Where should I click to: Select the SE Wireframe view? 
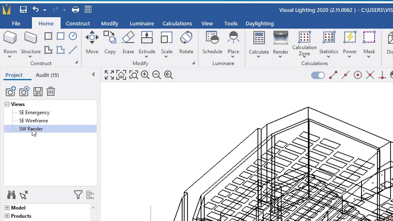coord(33,121)
